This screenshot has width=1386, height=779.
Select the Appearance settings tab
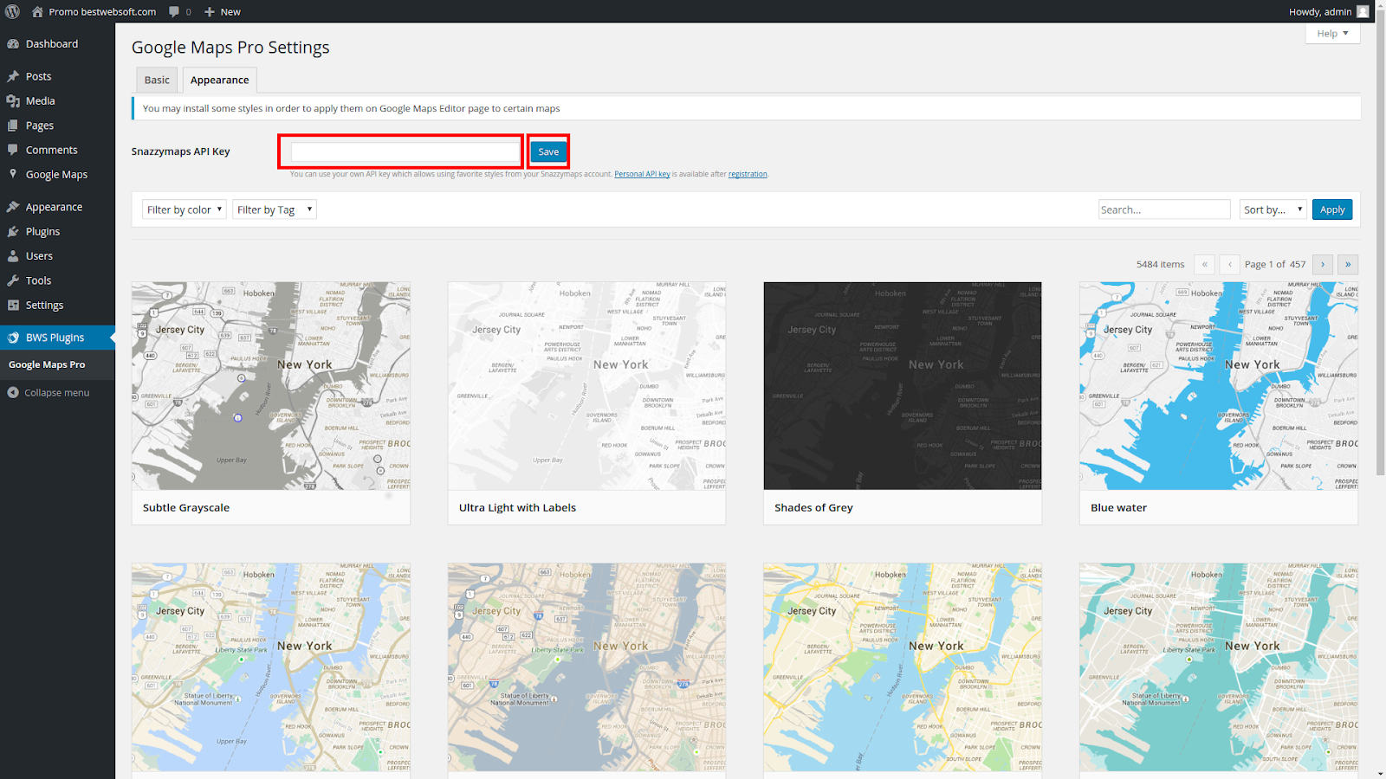pos(219,80)
